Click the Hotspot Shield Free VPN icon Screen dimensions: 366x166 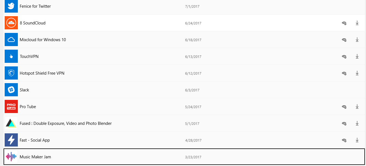(11, 73)
